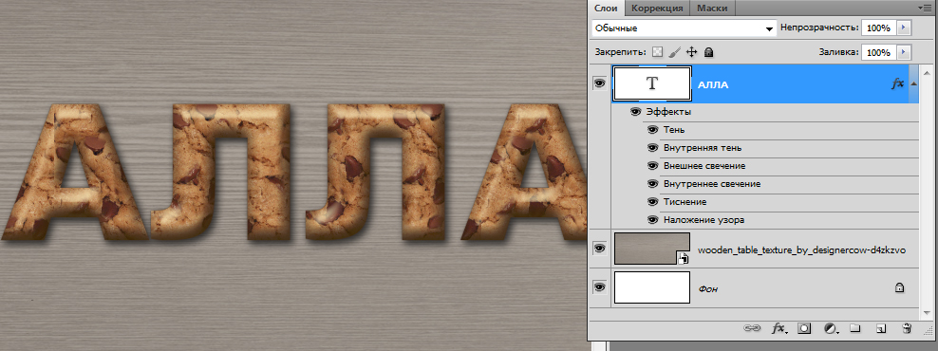The image size is (938, 351).
Task: Switch to the Коррекция tab
Action: click(x=657, y=8)
